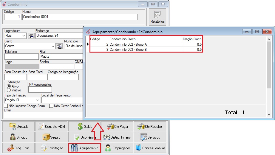Expand the Logradouro dropdown
The height and width of the screenshot is (155, 275).
24,36
